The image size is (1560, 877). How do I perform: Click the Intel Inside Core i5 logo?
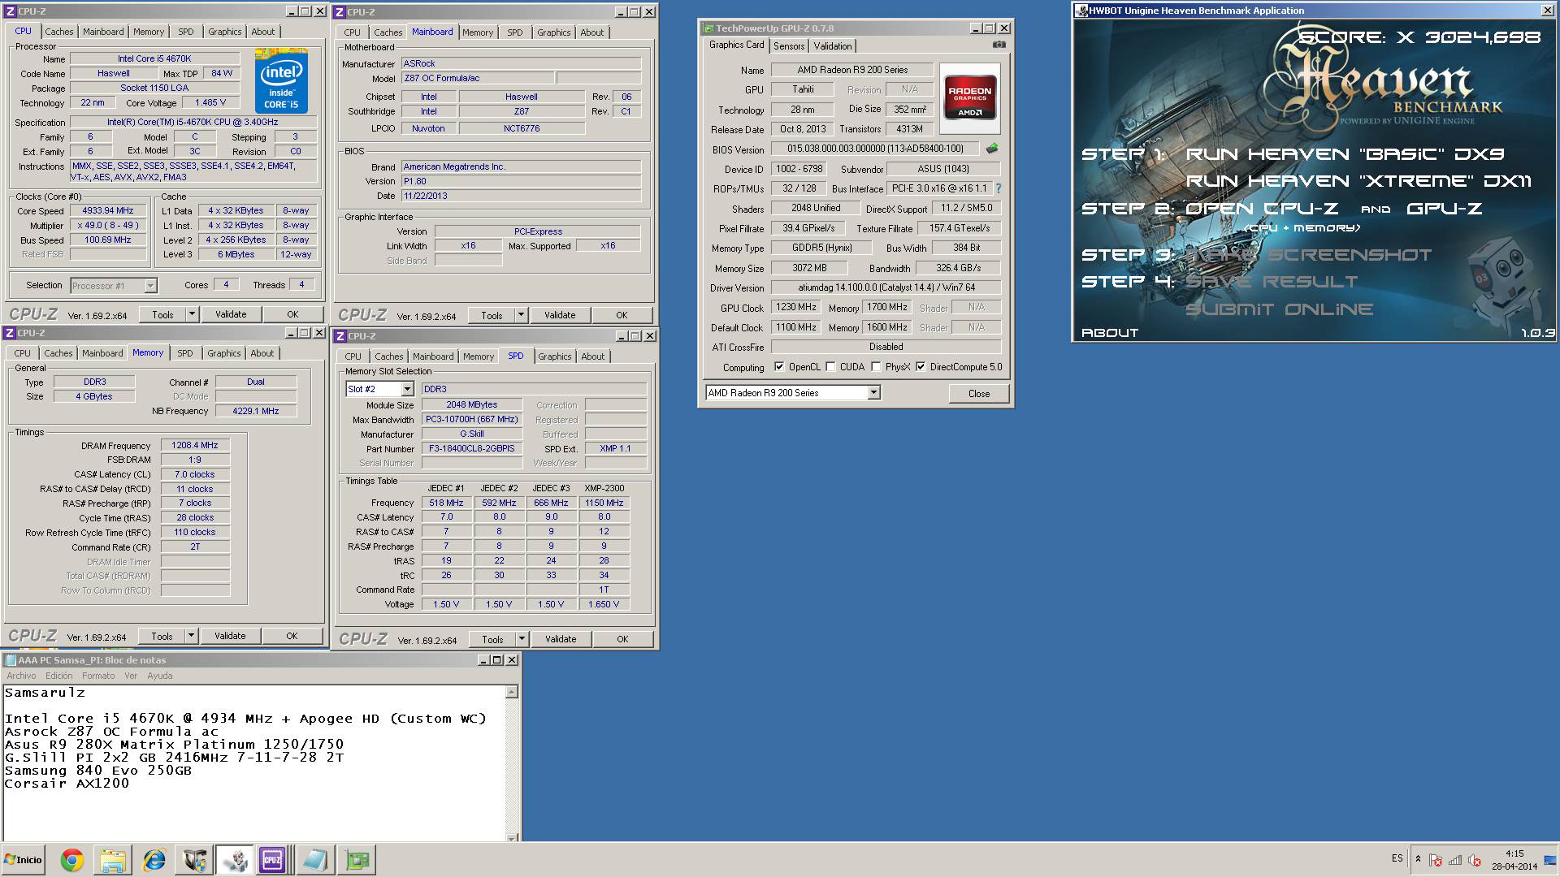point(281,81)
